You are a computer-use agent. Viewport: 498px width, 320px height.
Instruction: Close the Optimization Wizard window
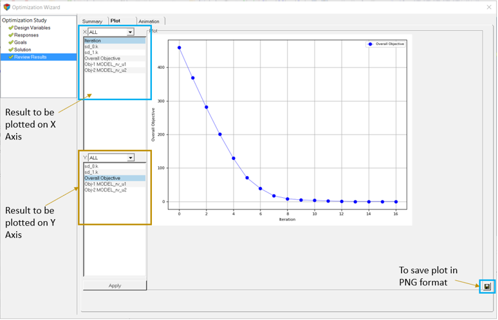(x=488, y=8)
